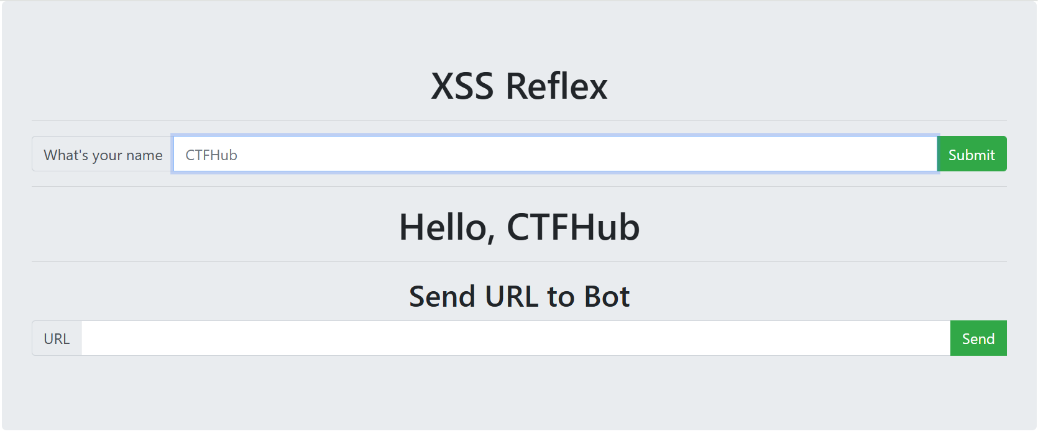1038x434 pixels.
Task: Focus the name input field
Action: coord(554,155)
